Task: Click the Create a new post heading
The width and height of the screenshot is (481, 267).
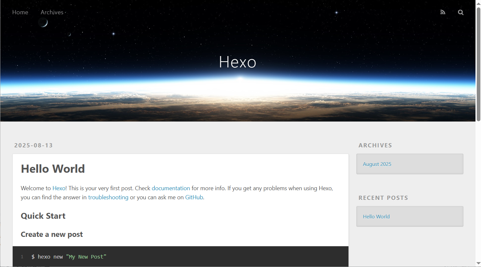Action: click(x=52, y=234)
